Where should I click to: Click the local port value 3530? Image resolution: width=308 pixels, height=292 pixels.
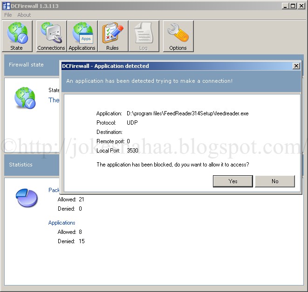click(132, 151)
